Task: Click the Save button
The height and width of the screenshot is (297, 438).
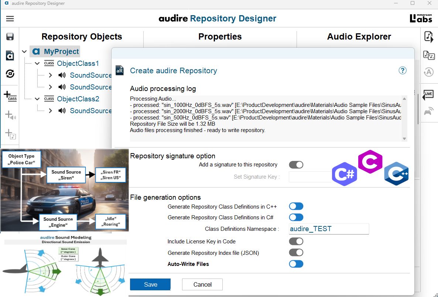Action: [150, 284]
